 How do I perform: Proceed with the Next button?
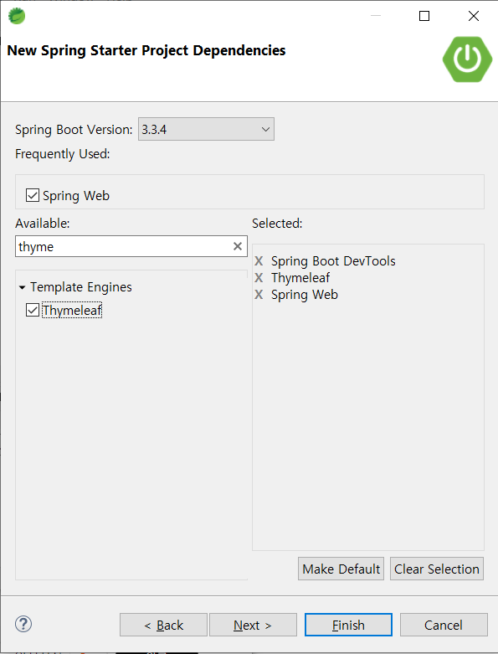[x=253, y=625]
